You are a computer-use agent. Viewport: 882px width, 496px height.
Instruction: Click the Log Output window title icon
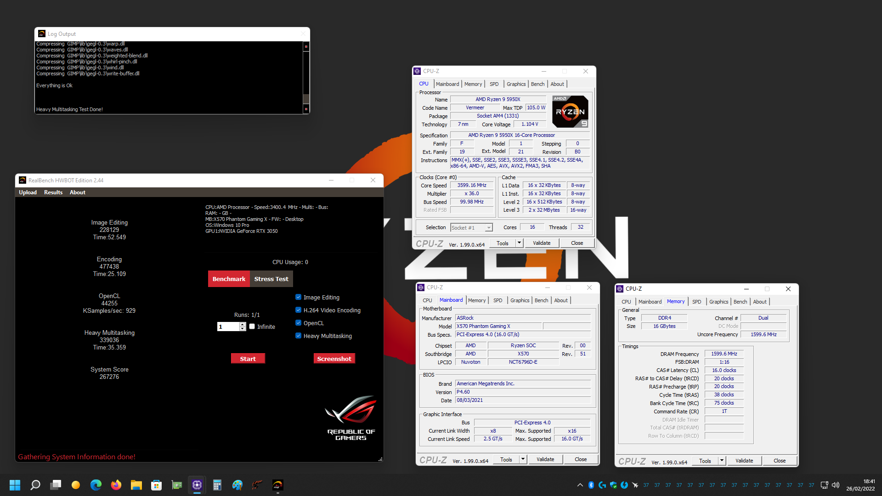(42, 34)
